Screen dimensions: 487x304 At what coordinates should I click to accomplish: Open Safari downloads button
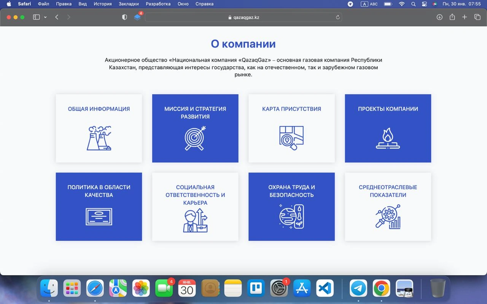[439, 17]
